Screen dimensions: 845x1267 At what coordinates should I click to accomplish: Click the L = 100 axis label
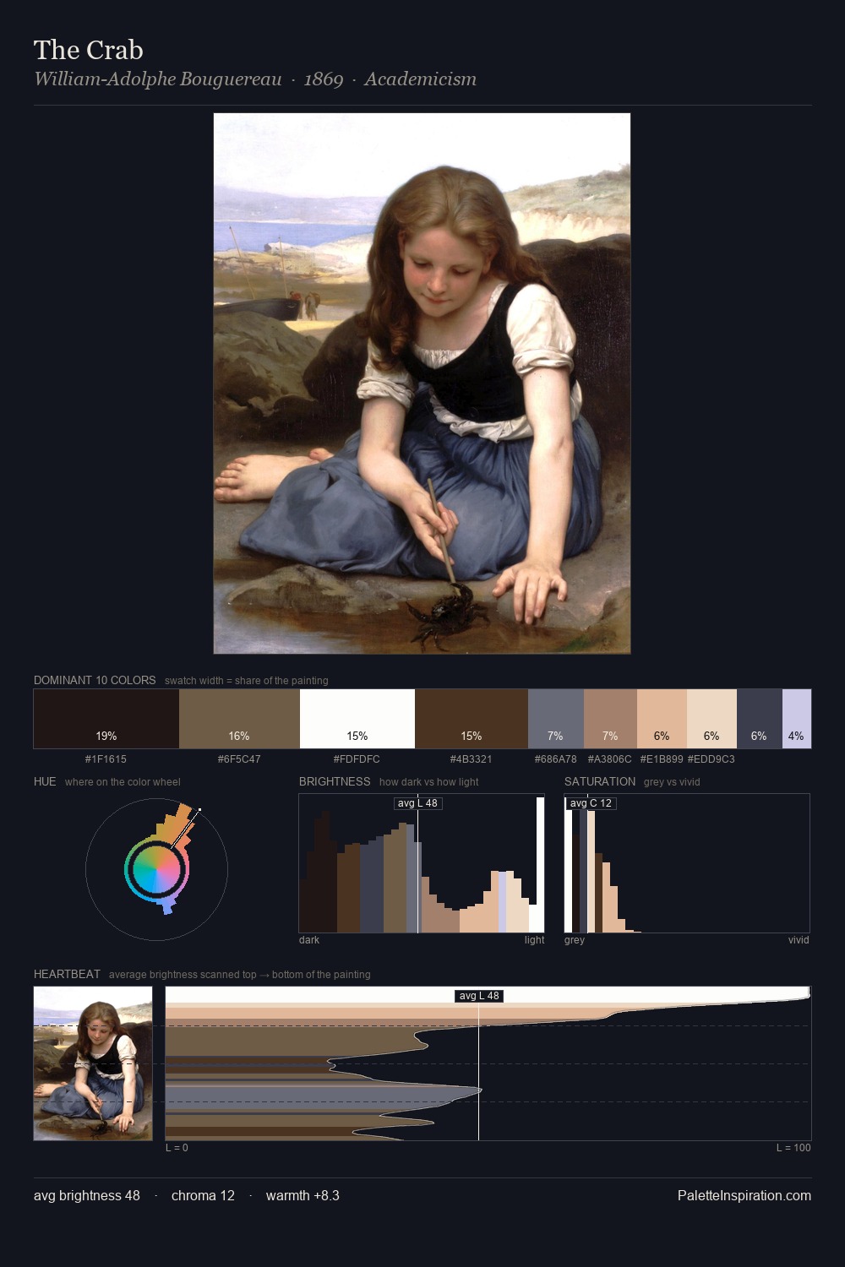[x=793, y=1148]
